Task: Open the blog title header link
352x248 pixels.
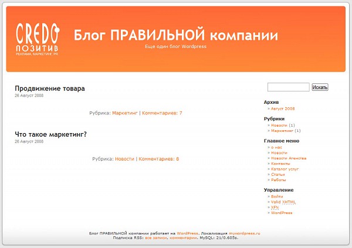Action: (x=176, y=34)
